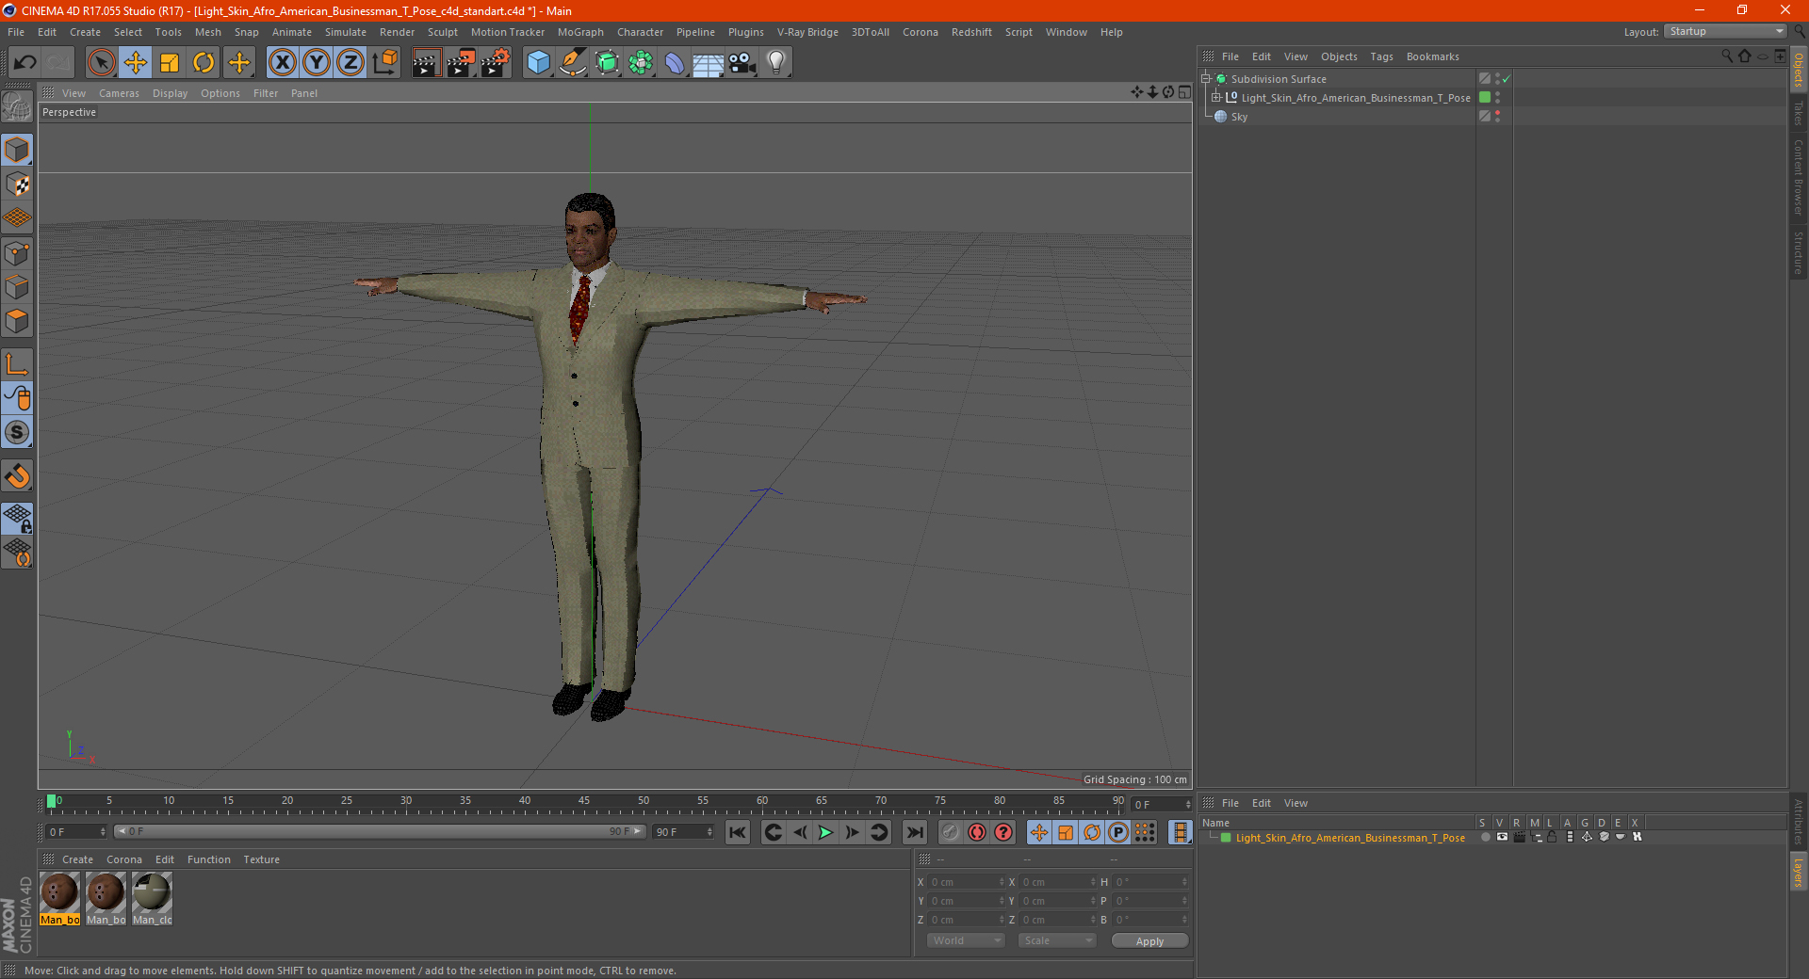Viewport: 1809px width, 979px height.
Task: Open material manager Texture menu
Action: click(261, 859)
